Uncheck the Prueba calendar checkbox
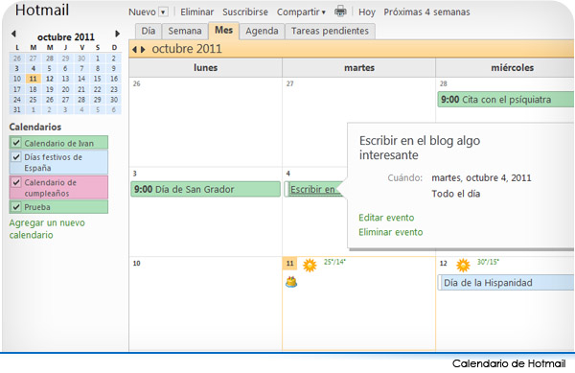The height and width of the screenshot is (373, 575). [x=16, y=207]
